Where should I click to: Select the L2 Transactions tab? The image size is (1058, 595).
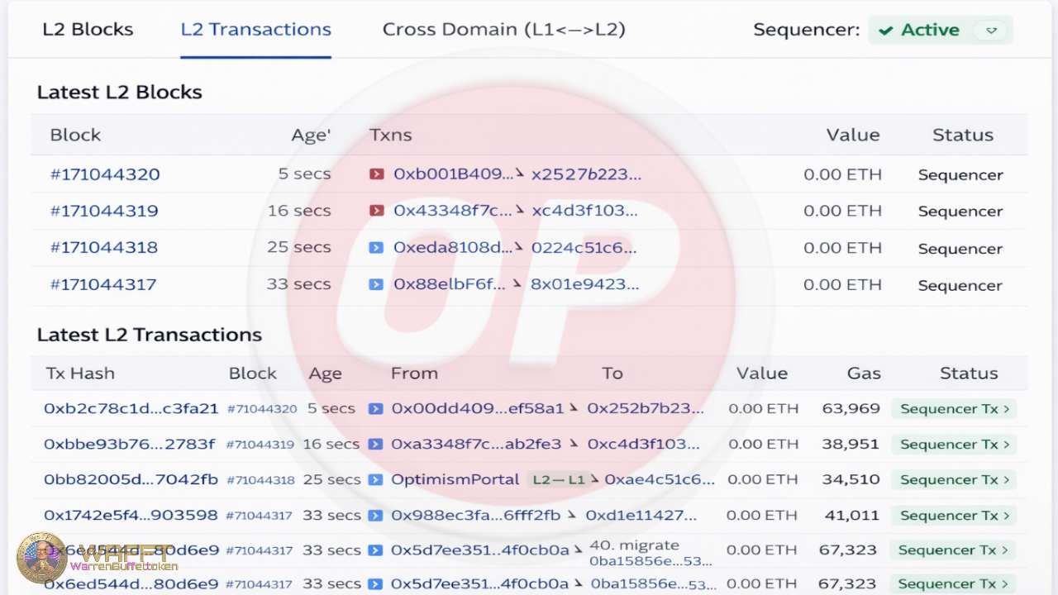point(255,29)
